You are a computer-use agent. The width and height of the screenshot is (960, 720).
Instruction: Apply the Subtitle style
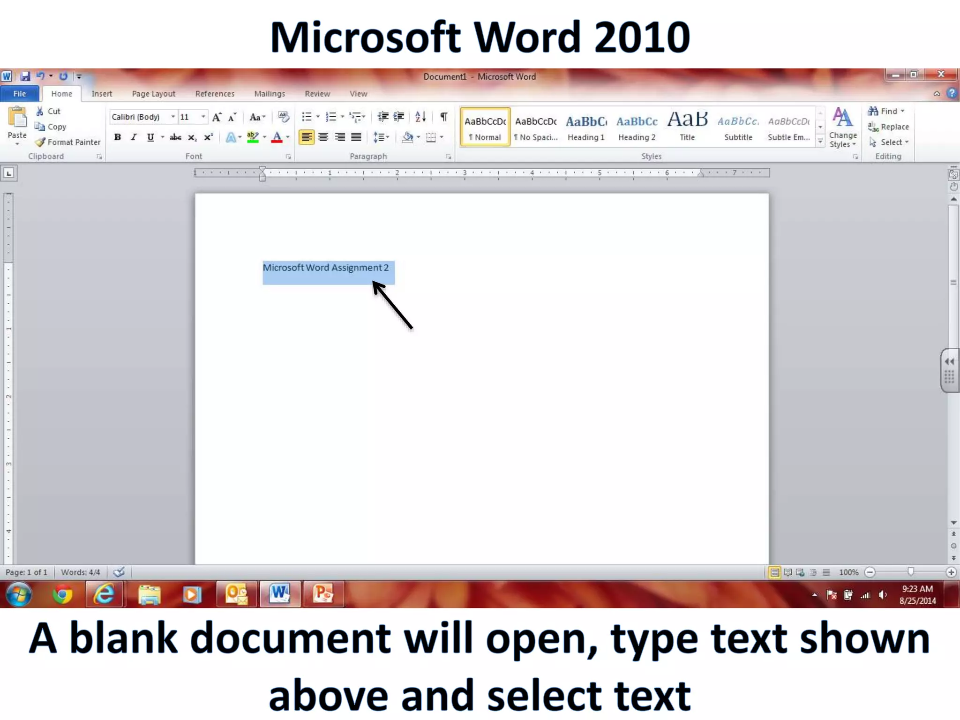point(738,127)
